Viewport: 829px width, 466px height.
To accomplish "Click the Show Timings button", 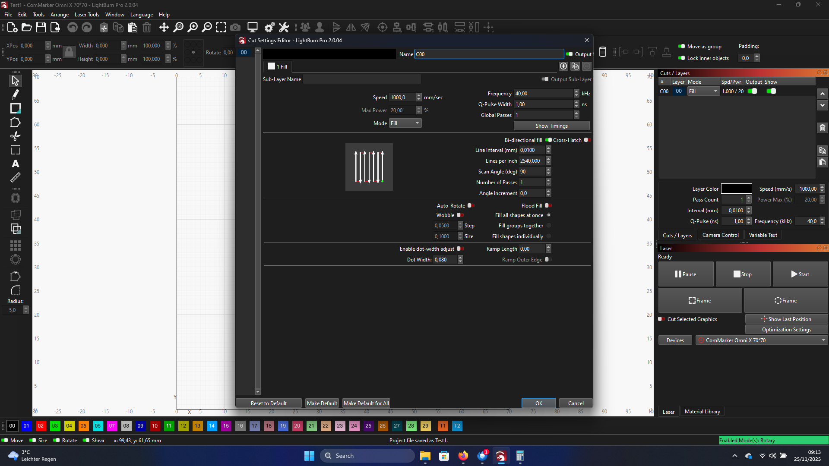I will tap(551, 126).
